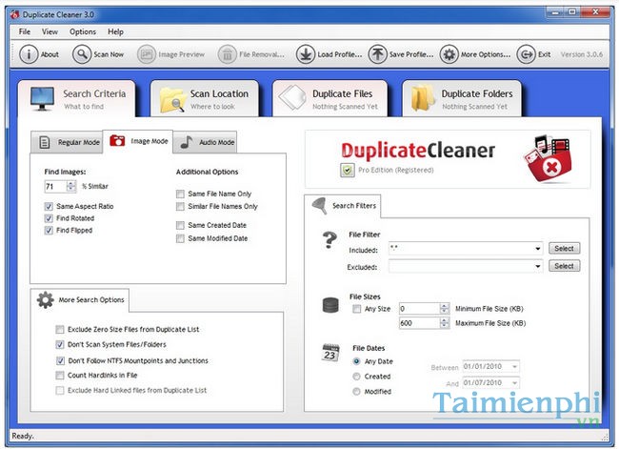The image size is (619, 449).
Task: Enable Similar File Names Only
Action: coord(180,206)
